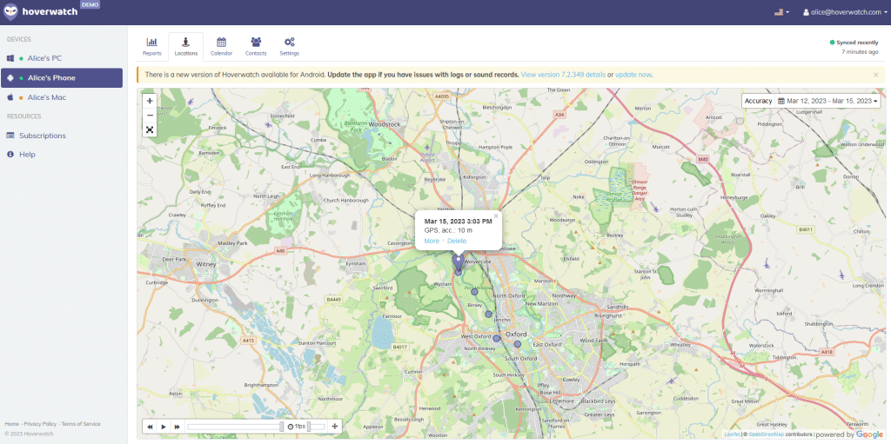Select Alice's Phone device

(62, 78)
